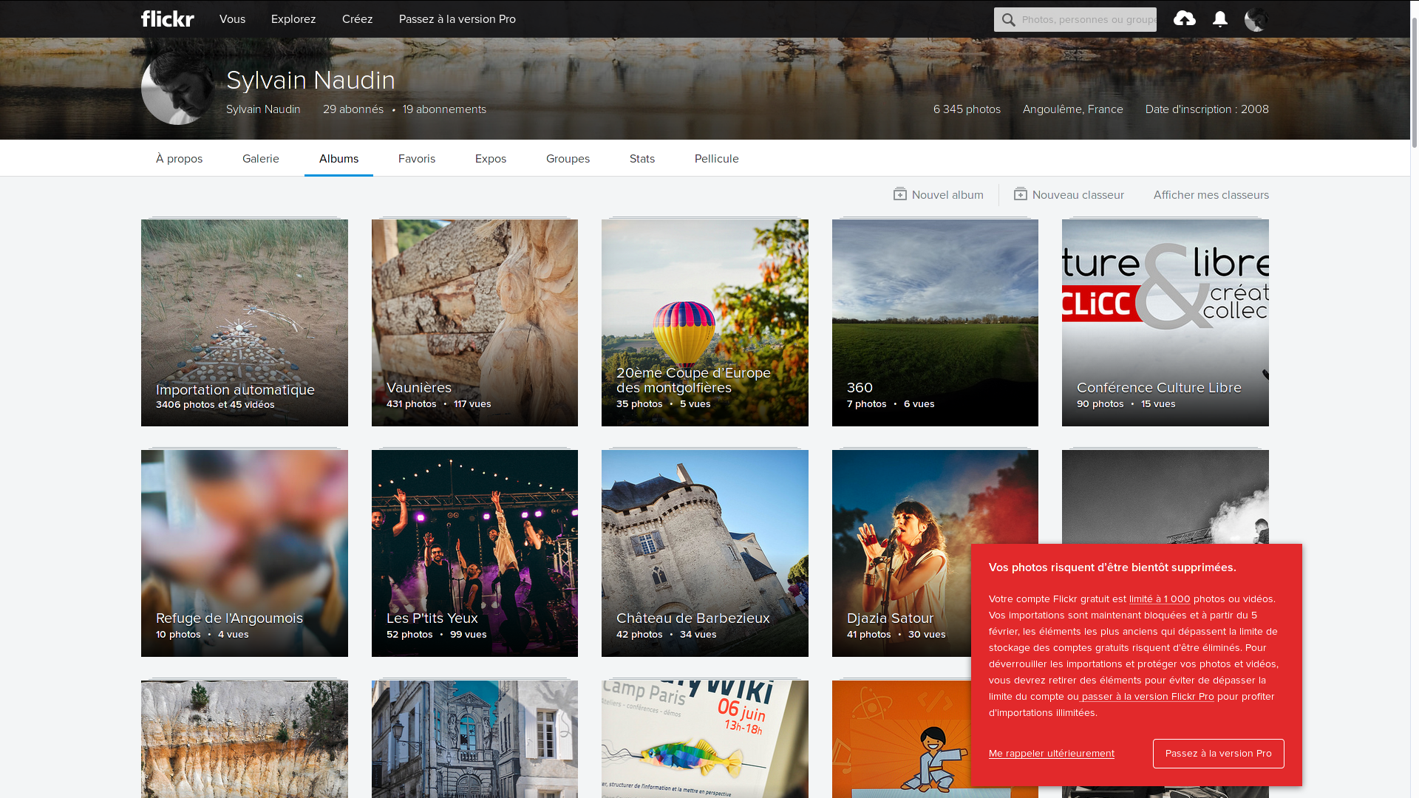Open the Vaunières album thumbnail
This screenshot has width=1419, height=798.
pyautogui.click(x=474, y=322)
